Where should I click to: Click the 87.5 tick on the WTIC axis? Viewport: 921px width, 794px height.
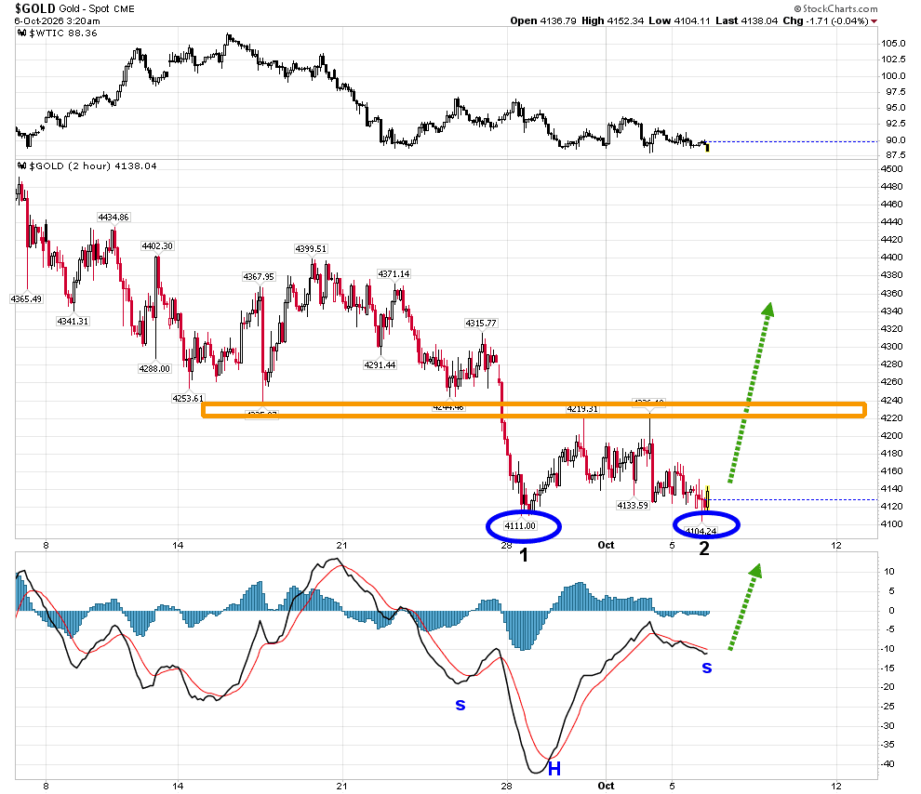pyautogui.click(x=896, y=155)
